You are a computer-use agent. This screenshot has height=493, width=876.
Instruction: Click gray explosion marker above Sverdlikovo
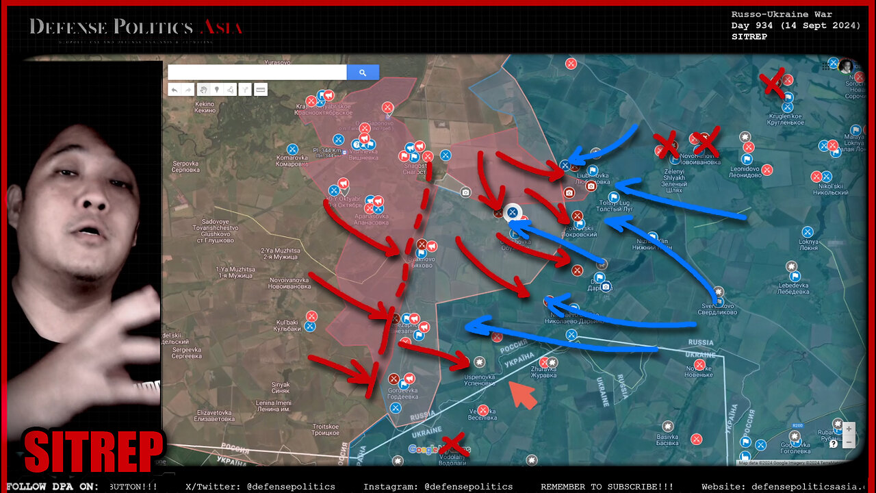718,292
